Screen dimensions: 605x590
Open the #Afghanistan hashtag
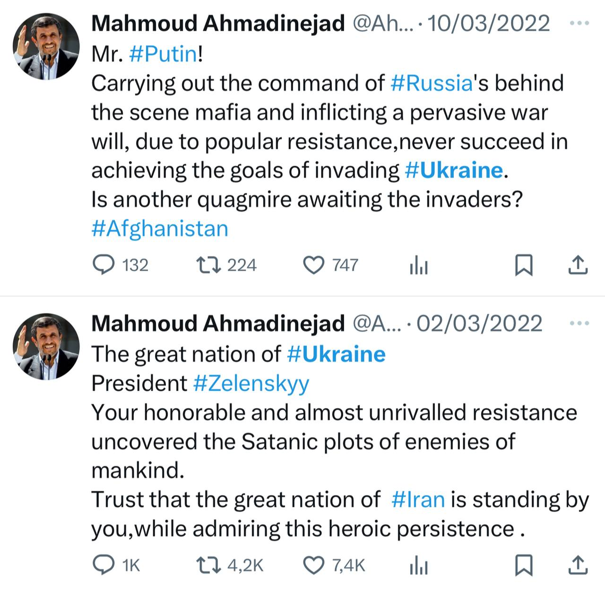tap(160, 229)
